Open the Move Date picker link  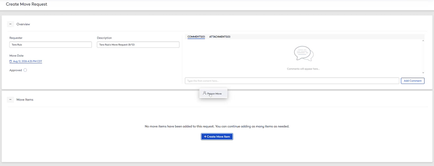pyautogui.click(x=26, y=61)
